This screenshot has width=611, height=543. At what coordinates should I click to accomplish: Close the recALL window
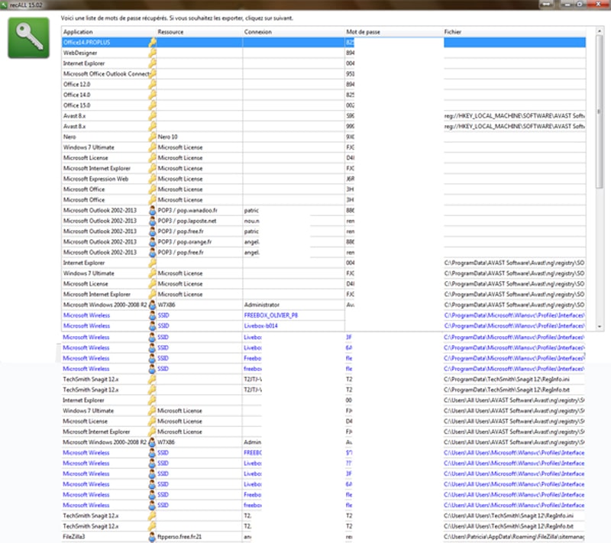coord(598,5)
